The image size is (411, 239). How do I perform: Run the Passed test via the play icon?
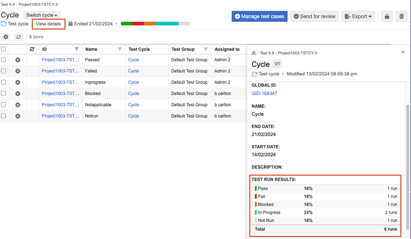[18, 60]
